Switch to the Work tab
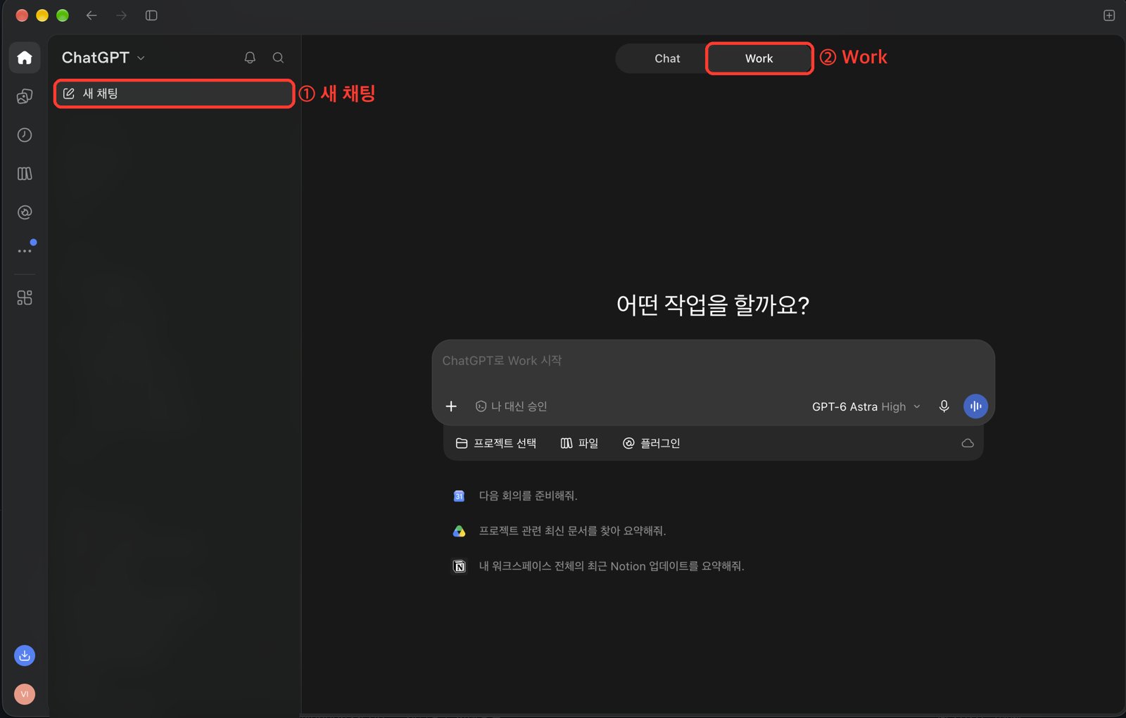This screenshot has width=1126, height=718. [759, 58]
